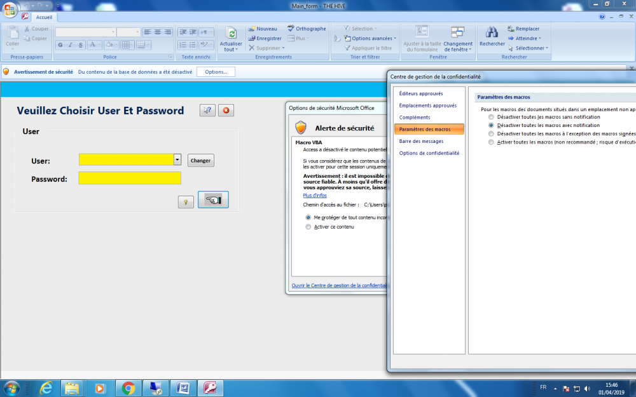This screenshot has height=397, width=636.
Task: Click the Remplacer icon
Action: [511, 29]
